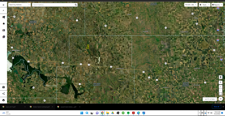Click the map view icon in sidebar
The height and width of the screenshot is (116, 225).
[4, 30]
